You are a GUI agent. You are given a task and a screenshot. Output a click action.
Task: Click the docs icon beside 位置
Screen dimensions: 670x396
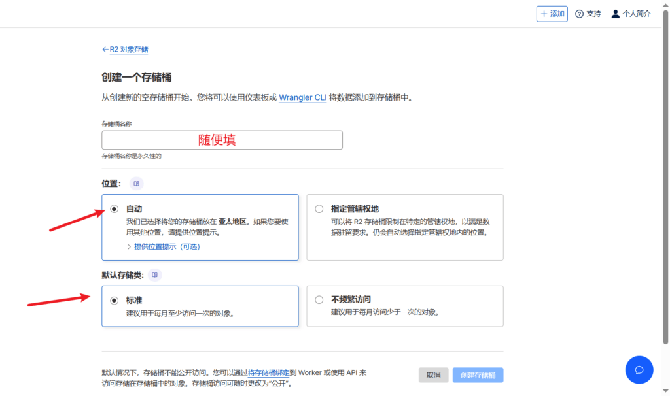click(136, 184)
